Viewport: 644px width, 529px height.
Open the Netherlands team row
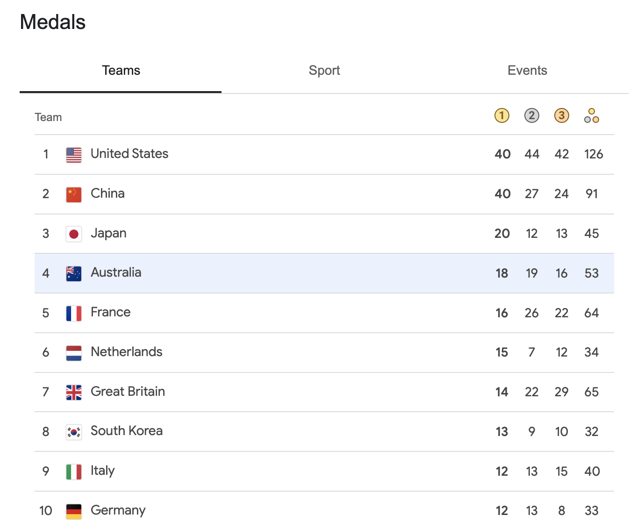(324, 352)
